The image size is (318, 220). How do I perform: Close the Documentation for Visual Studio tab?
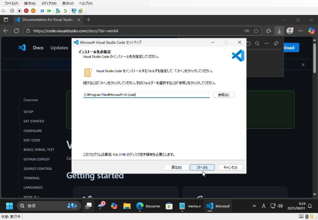coord(79,20)
